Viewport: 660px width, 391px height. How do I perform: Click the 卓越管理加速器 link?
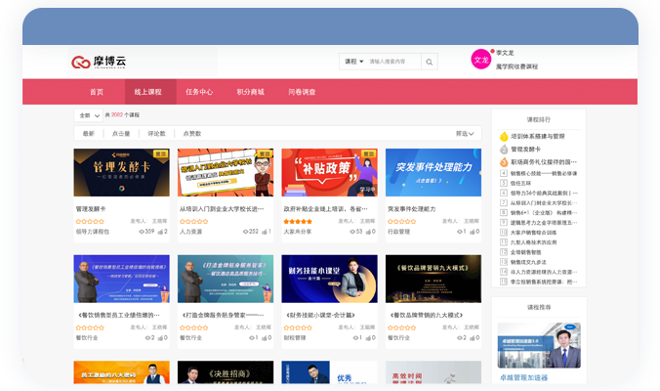[x=523, y=378]
